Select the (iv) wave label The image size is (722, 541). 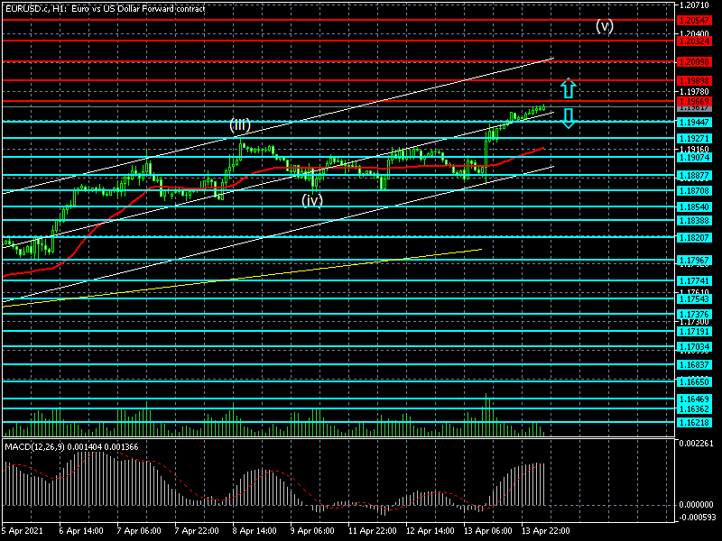(312, 200)
